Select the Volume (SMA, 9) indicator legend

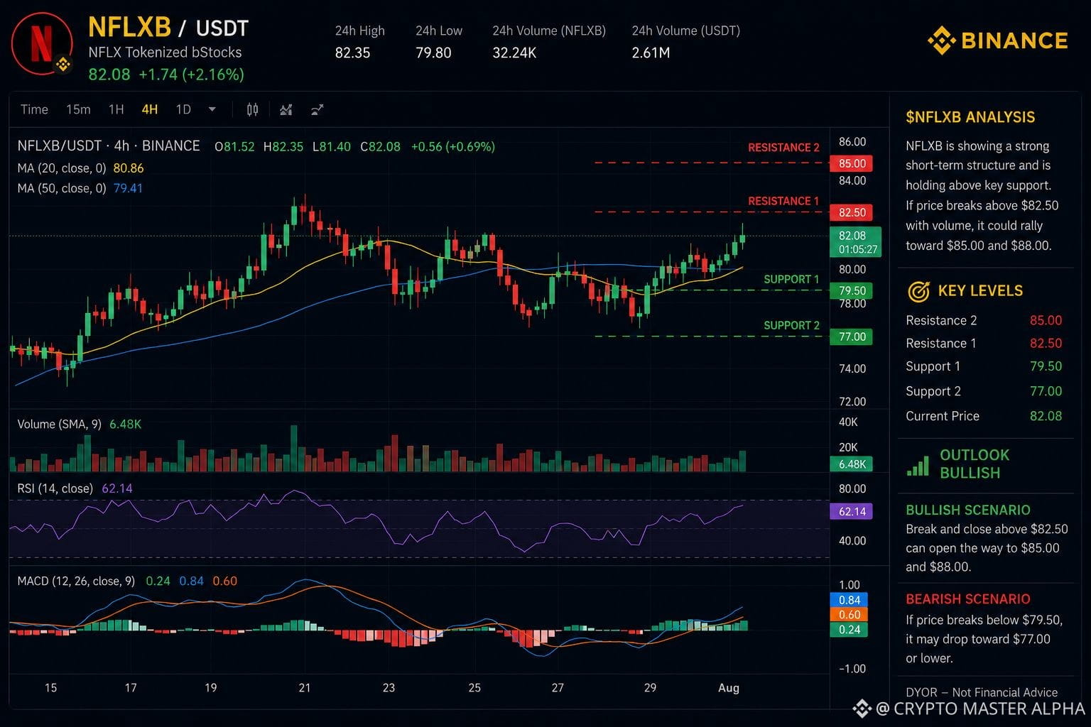point(80,424)
